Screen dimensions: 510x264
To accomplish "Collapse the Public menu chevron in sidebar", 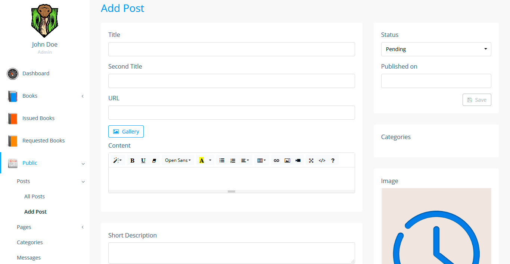I will coord(83,163).
